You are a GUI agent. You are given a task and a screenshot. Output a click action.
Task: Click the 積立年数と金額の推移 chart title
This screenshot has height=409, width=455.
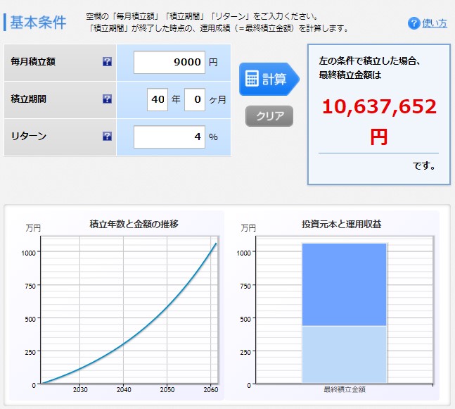click(134, 225)
